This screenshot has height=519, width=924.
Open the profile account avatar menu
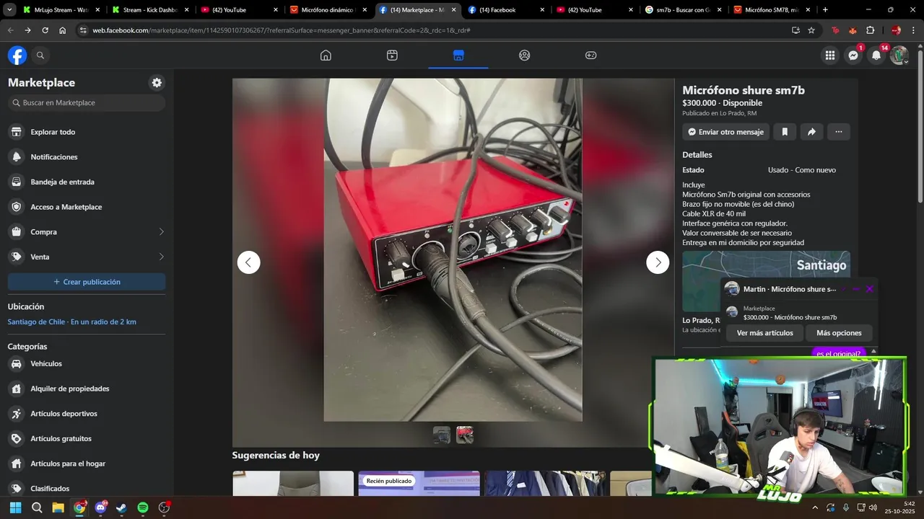tap(899, 56)
